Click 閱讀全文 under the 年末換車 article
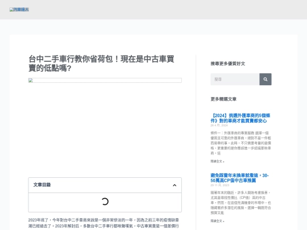Screen dimensions: 307x230 (x=217, y=221)
